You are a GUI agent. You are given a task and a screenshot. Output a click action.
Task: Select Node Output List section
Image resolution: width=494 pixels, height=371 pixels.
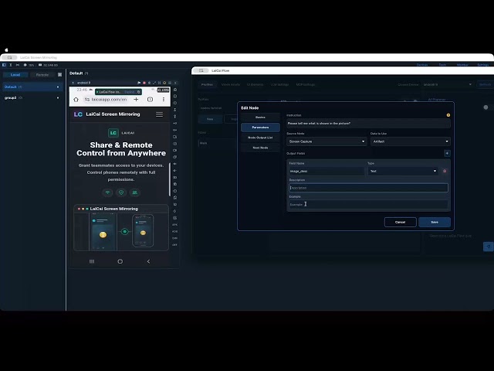pyautogui.click(x=260, y=138)
